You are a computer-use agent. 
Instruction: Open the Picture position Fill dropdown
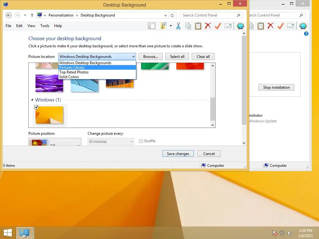click(55, 142)
